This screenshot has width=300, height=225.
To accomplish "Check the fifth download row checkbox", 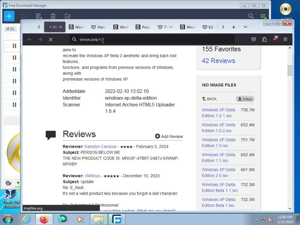I will [8, 93].
